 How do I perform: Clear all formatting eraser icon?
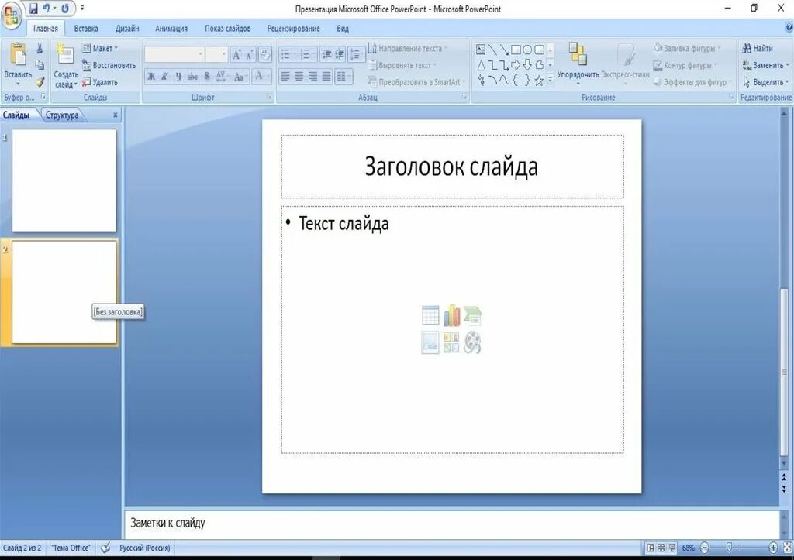265,55
